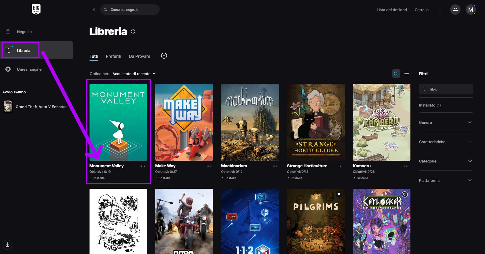
Task: Install Machinarium
Action: coord(229,178)
